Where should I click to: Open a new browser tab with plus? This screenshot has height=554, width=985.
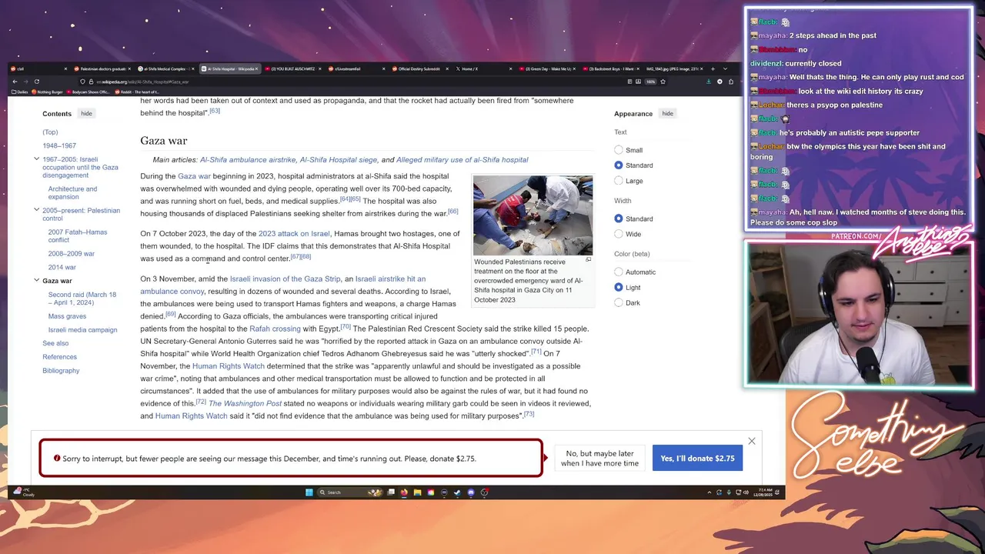pos(713,68)
